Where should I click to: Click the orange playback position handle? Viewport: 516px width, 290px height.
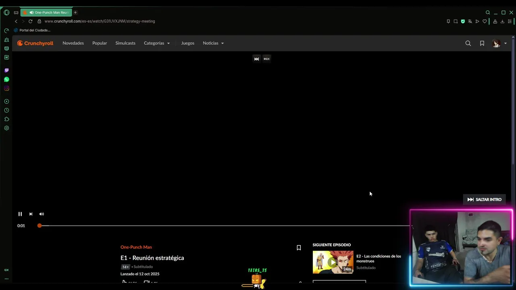tap(40, 226)
